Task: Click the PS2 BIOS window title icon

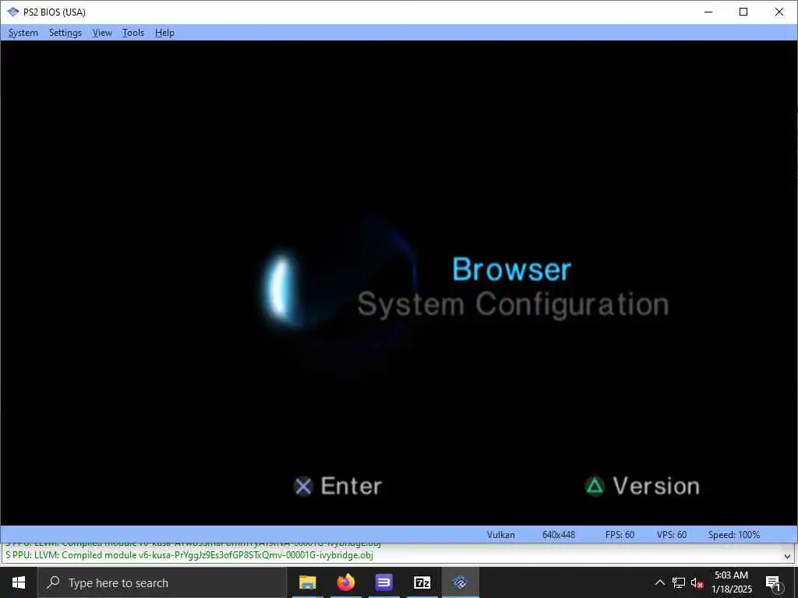Action: (x=12, y=12)
